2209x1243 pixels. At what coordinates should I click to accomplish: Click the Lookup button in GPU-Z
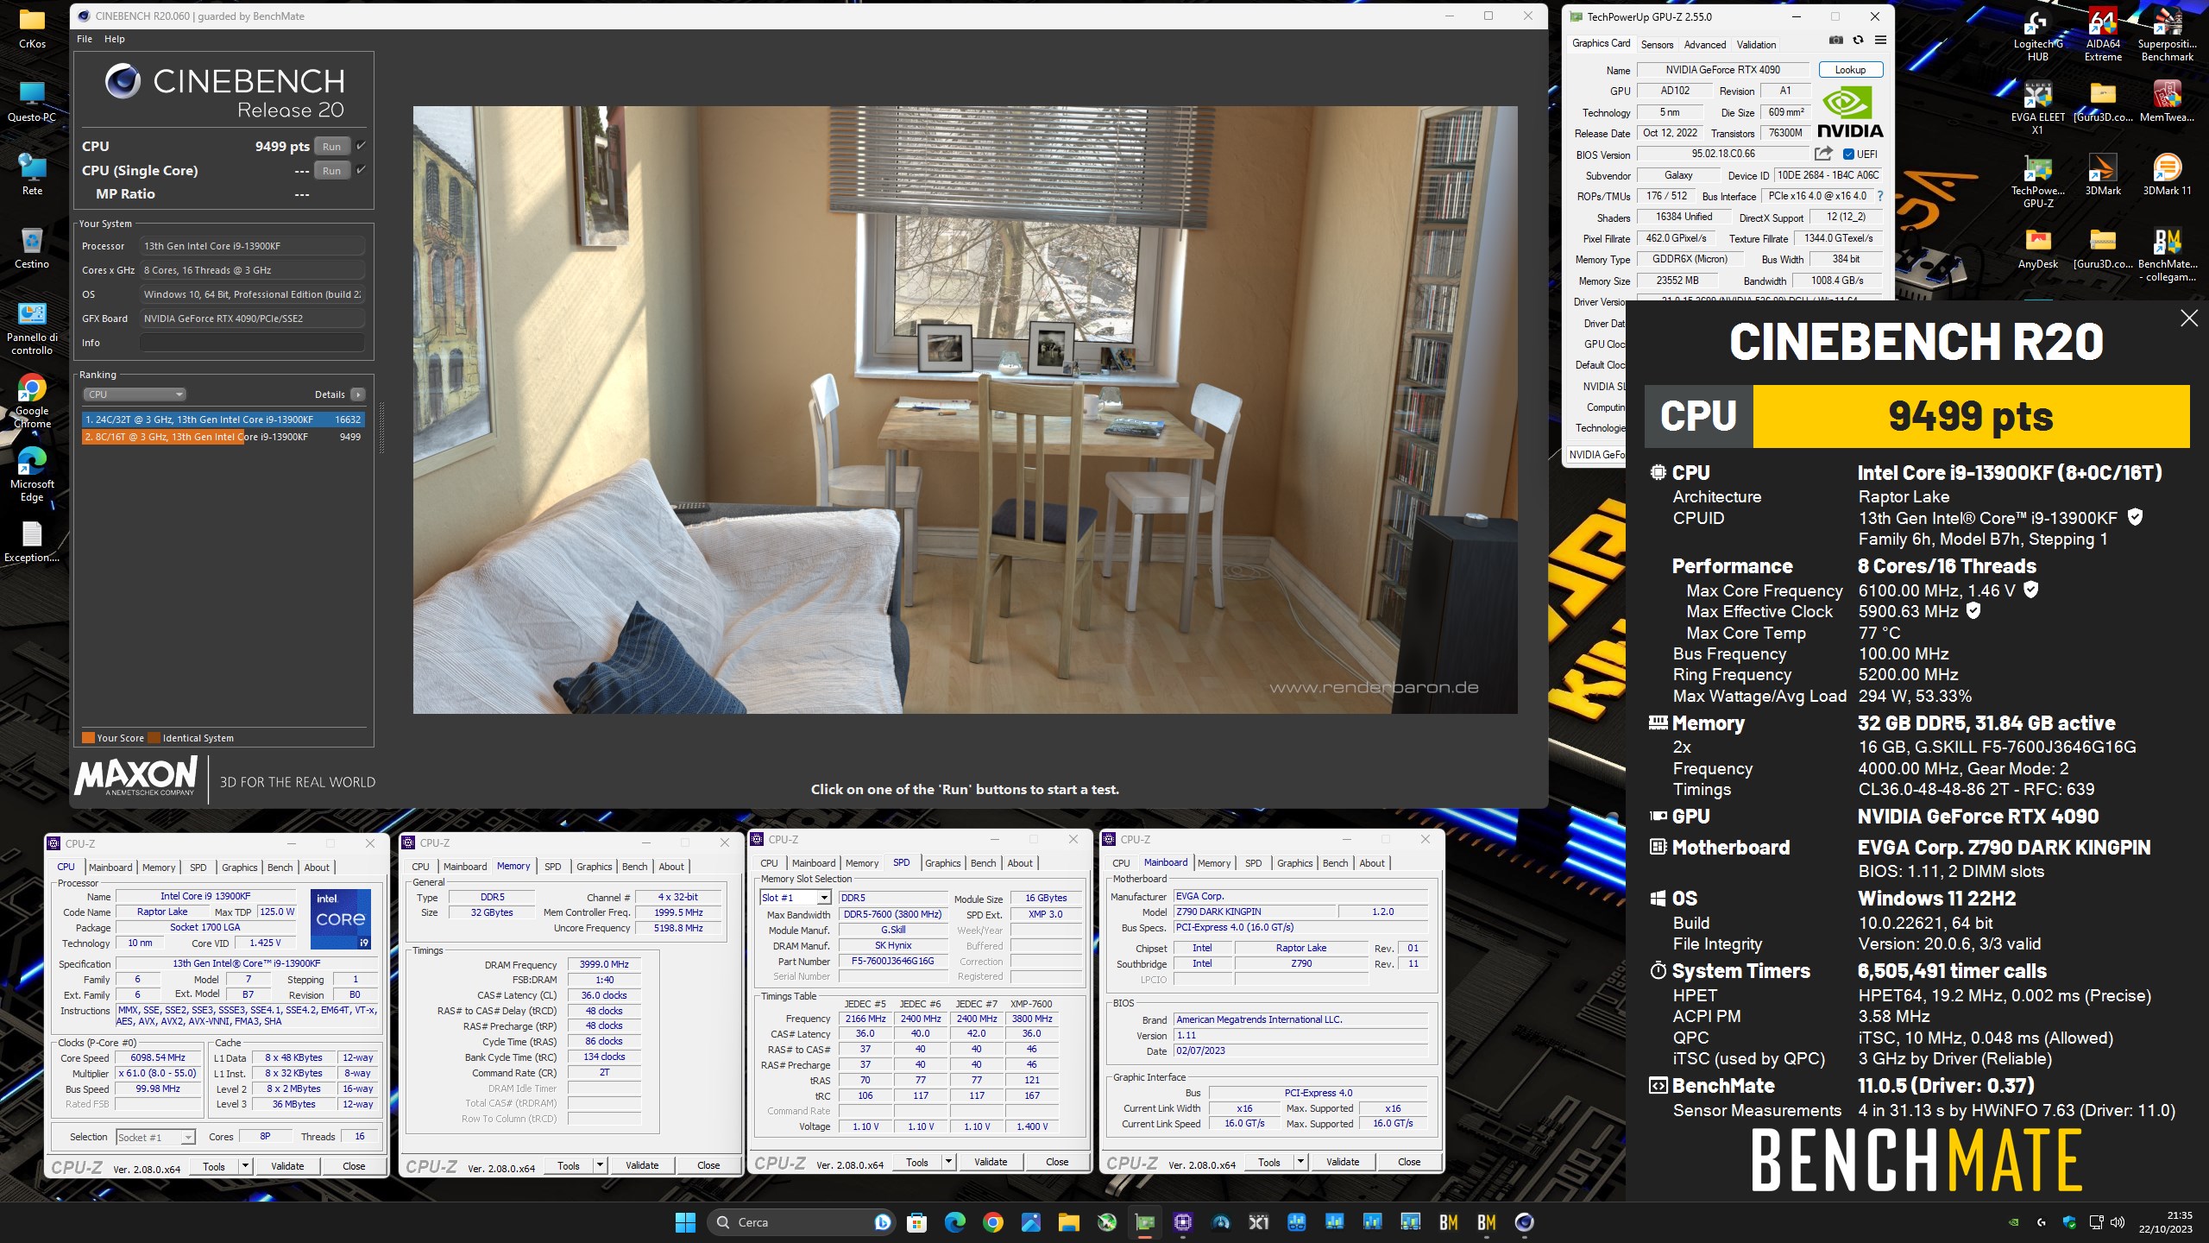click(1850, 70)
